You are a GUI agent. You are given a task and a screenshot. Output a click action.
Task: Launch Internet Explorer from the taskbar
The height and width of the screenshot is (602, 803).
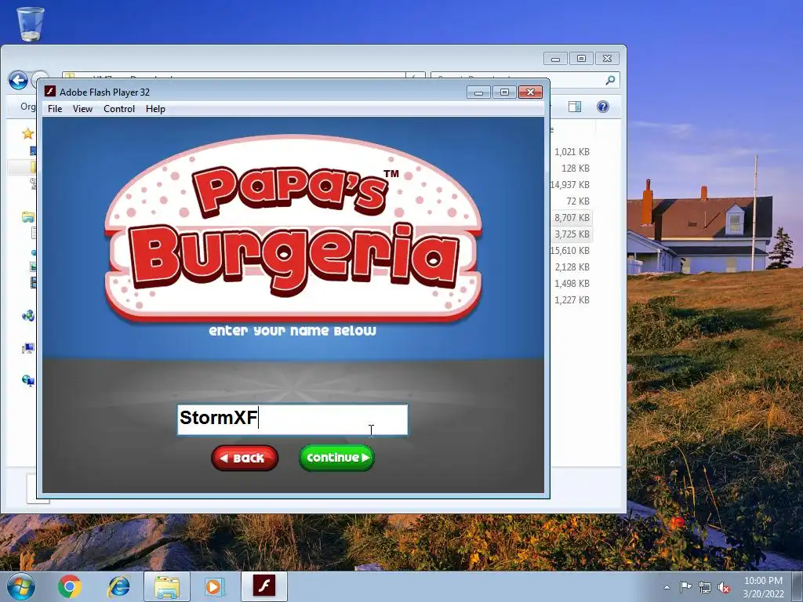point(119,586)
